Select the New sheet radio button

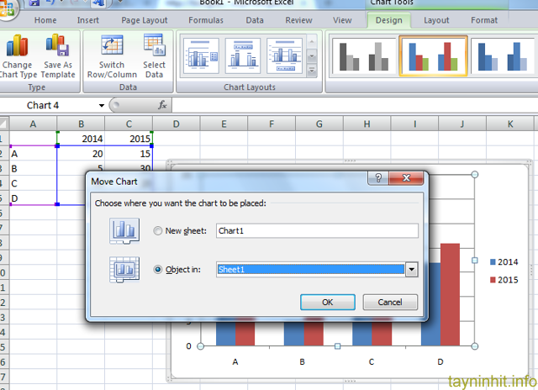tap(158, 230)
